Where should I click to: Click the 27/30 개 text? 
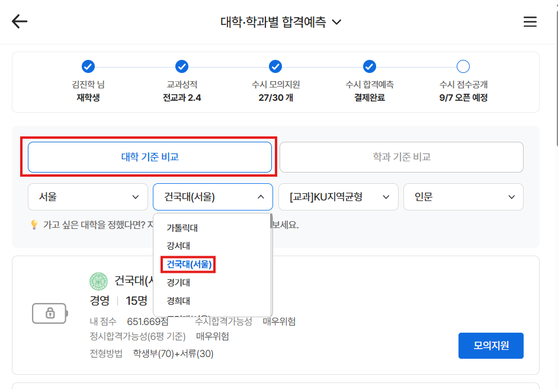[x=276, y=98]
